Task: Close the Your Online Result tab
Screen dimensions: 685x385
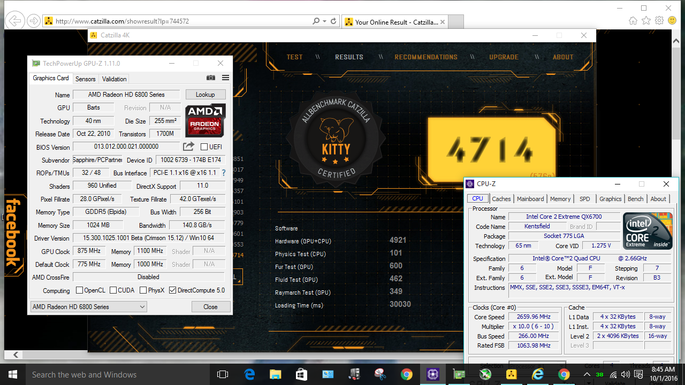Action: (443, 22)
